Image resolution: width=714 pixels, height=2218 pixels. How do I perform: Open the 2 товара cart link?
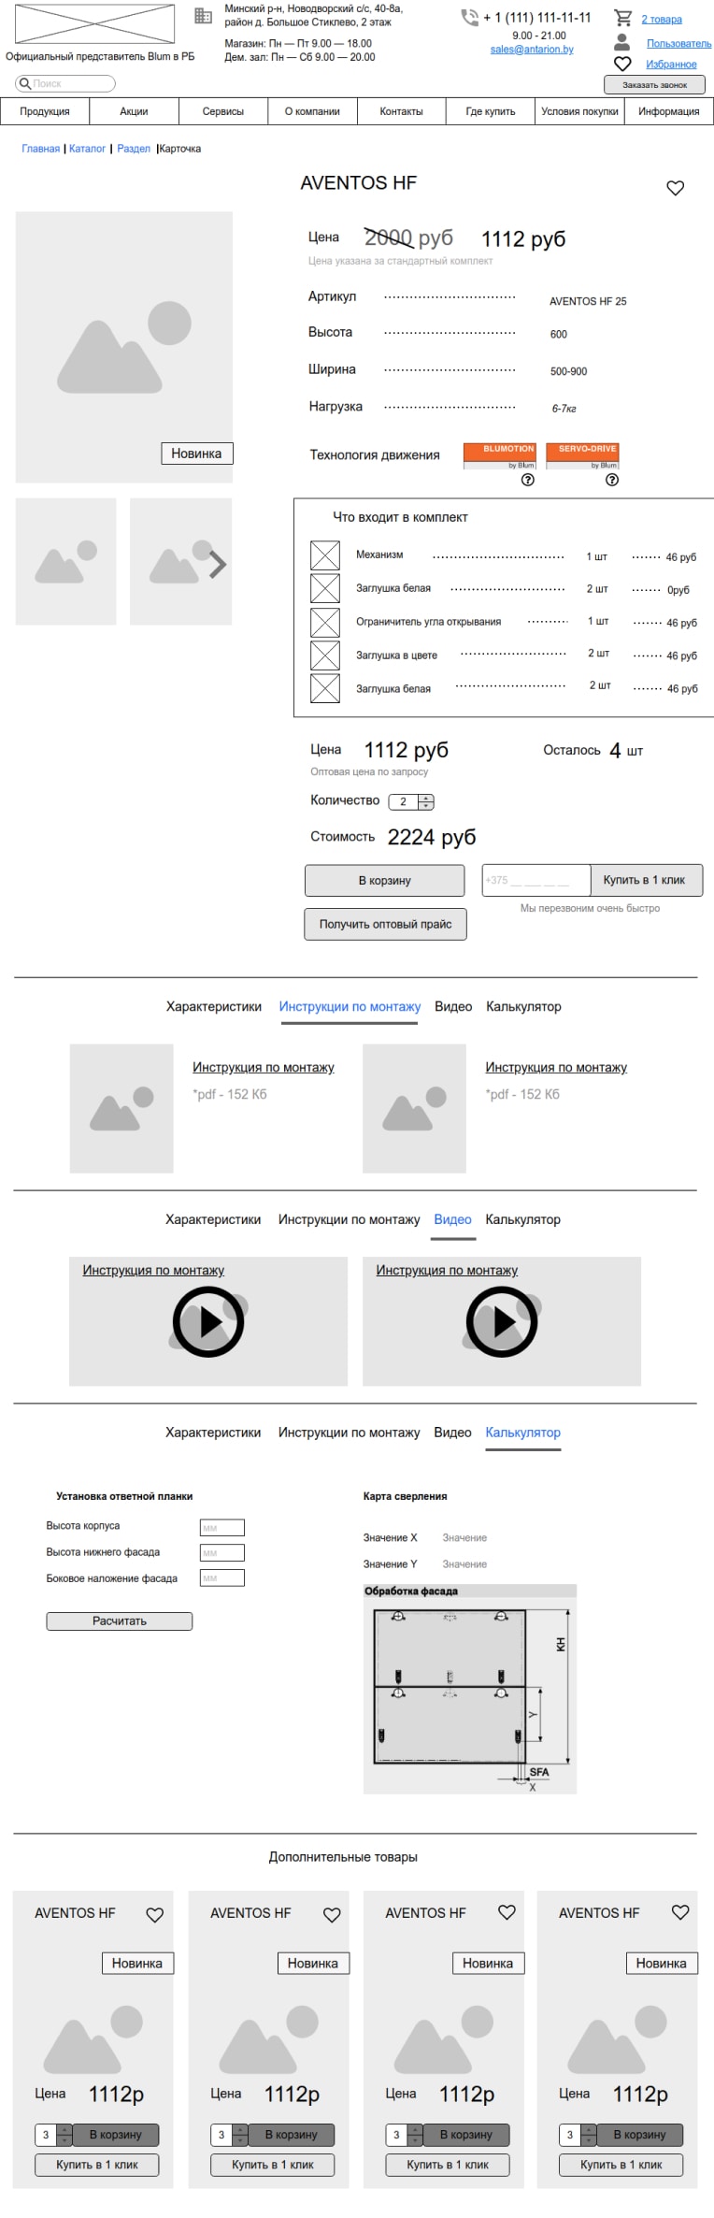(662, 19)
